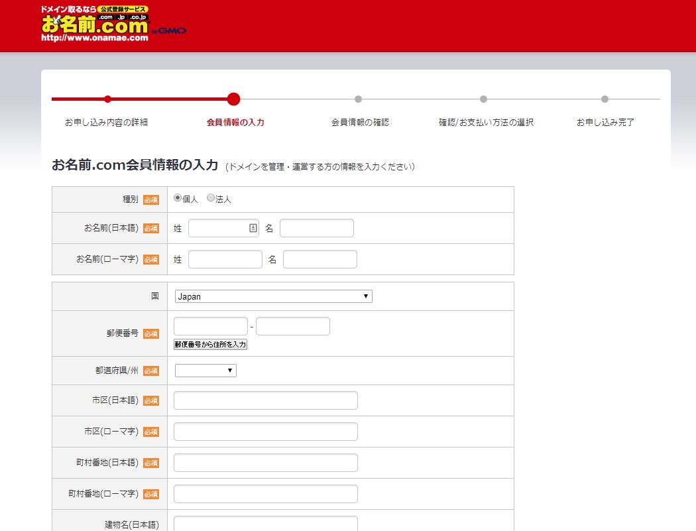696x531 pixels.
Task: Focus the Japanese given name (名) input field
Action: tap(317, 228)
